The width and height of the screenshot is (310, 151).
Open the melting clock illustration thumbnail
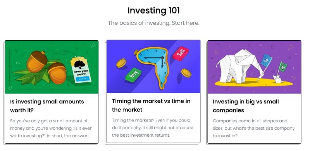153,67
